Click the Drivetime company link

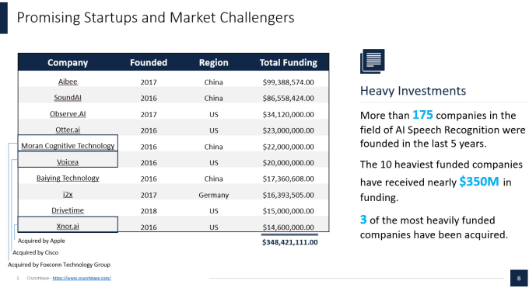point(68,210)
